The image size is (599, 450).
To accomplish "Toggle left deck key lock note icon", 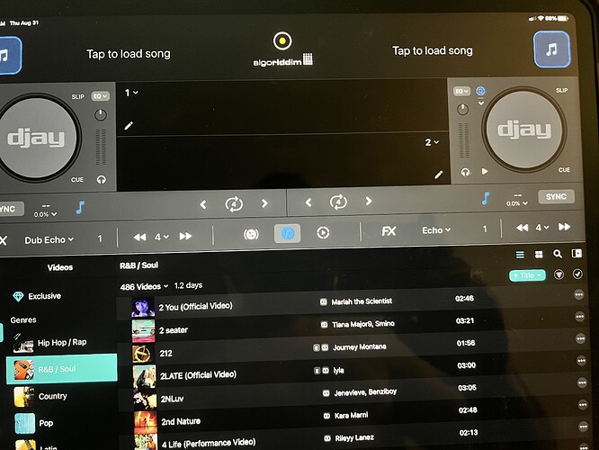I will click(x=80, y=208).
